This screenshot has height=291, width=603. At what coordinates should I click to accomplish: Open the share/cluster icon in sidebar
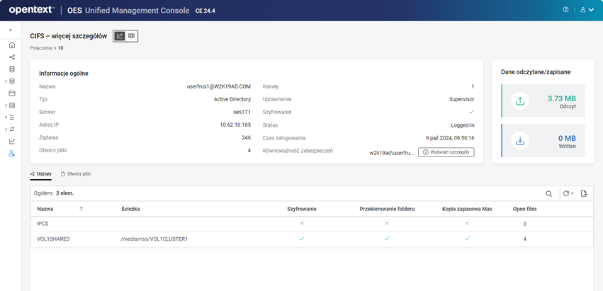tap(12, 57)
